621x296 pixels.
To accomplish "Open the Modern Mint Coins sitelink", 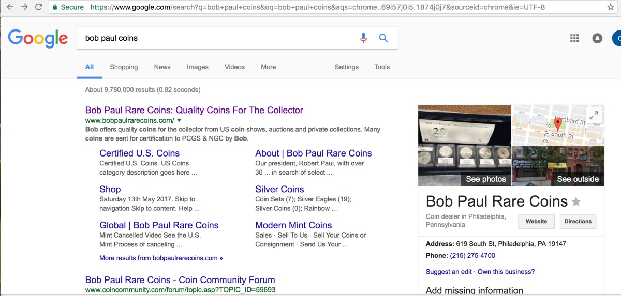I will 293,225.
